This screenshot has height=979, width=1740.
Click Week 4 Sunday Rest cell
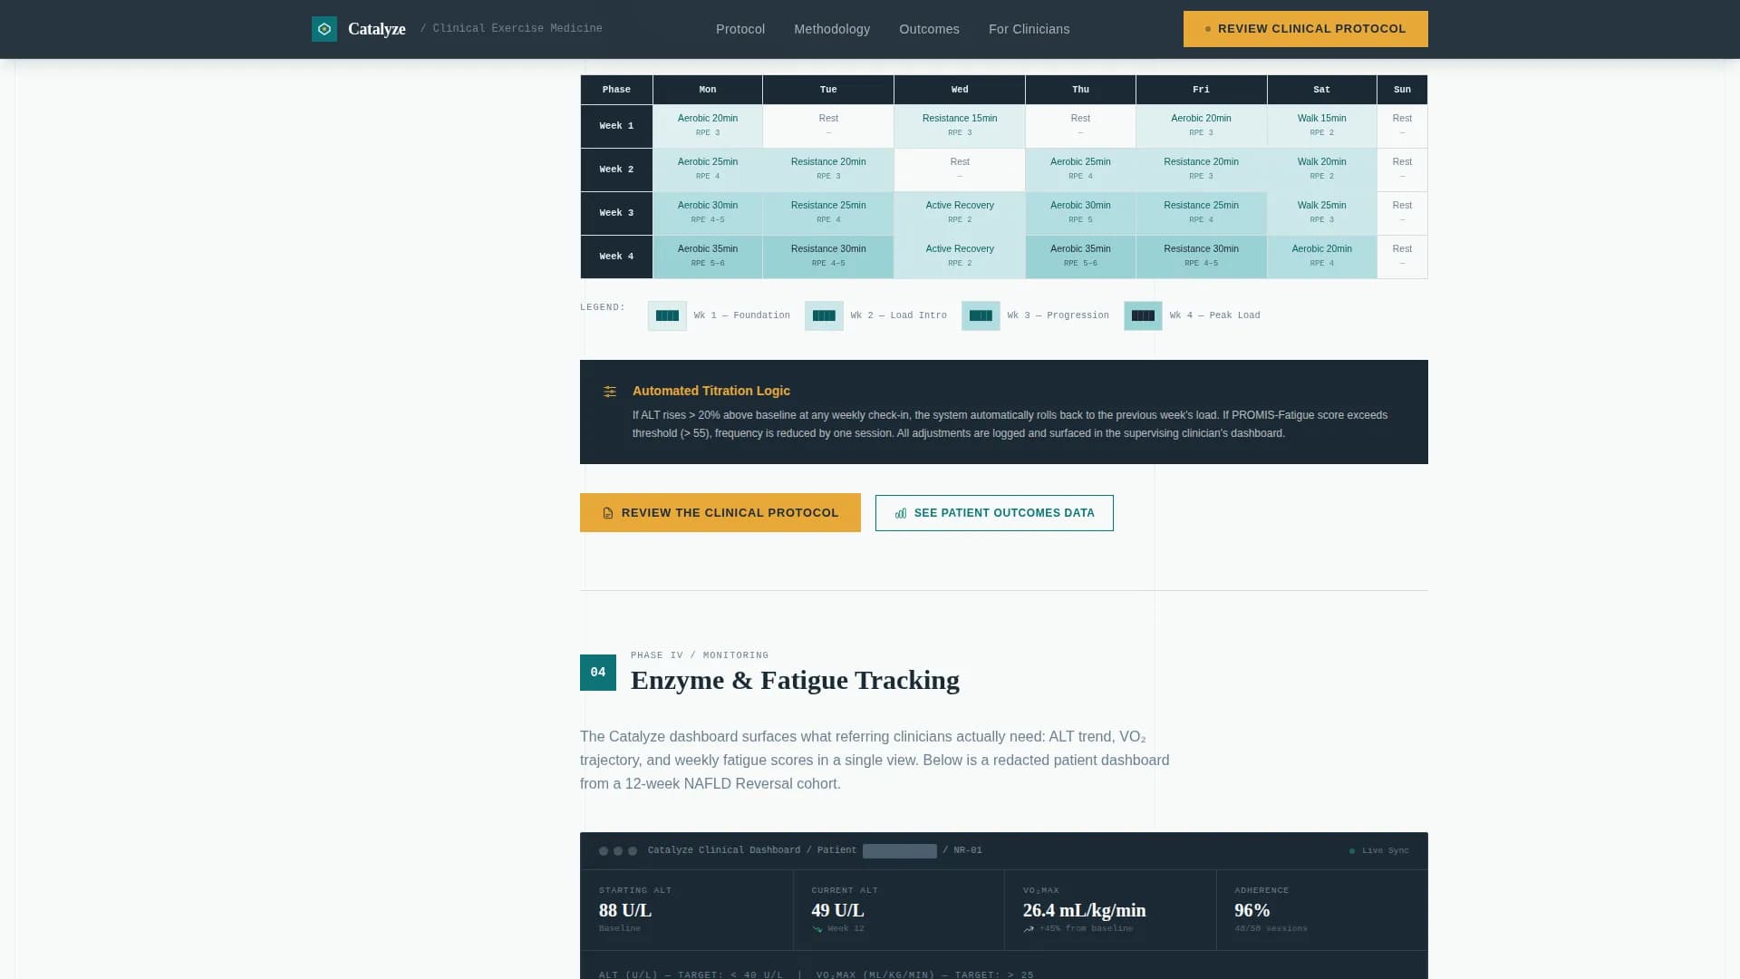pos(1402,257)
